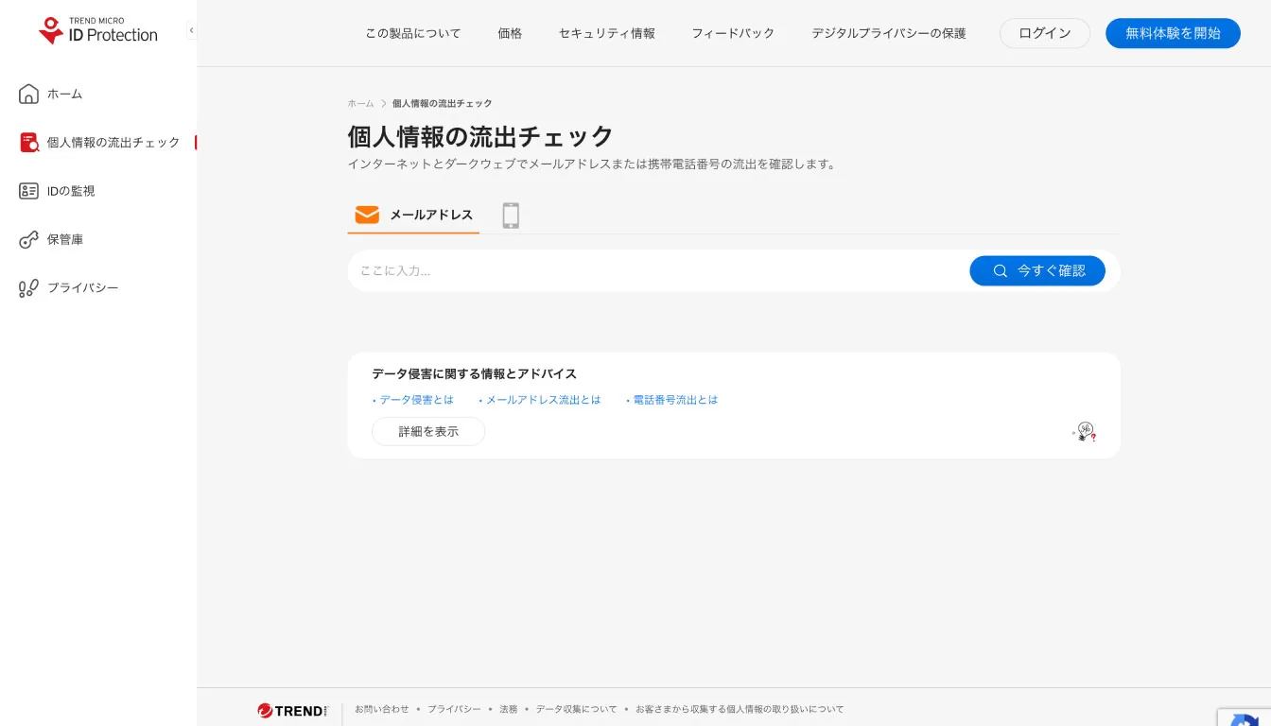
Task: Click the 個人情報の流出チェック sidebar icon
Action: pos(28,142)
